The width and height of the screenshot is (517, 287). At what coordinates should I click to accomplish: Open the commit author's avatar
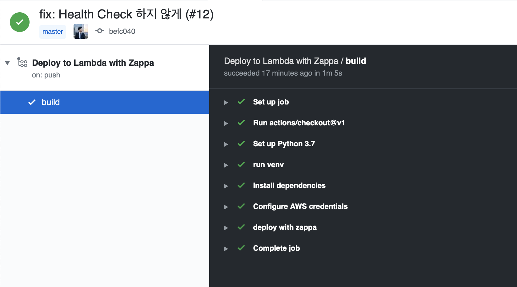(x=81, y=31)
